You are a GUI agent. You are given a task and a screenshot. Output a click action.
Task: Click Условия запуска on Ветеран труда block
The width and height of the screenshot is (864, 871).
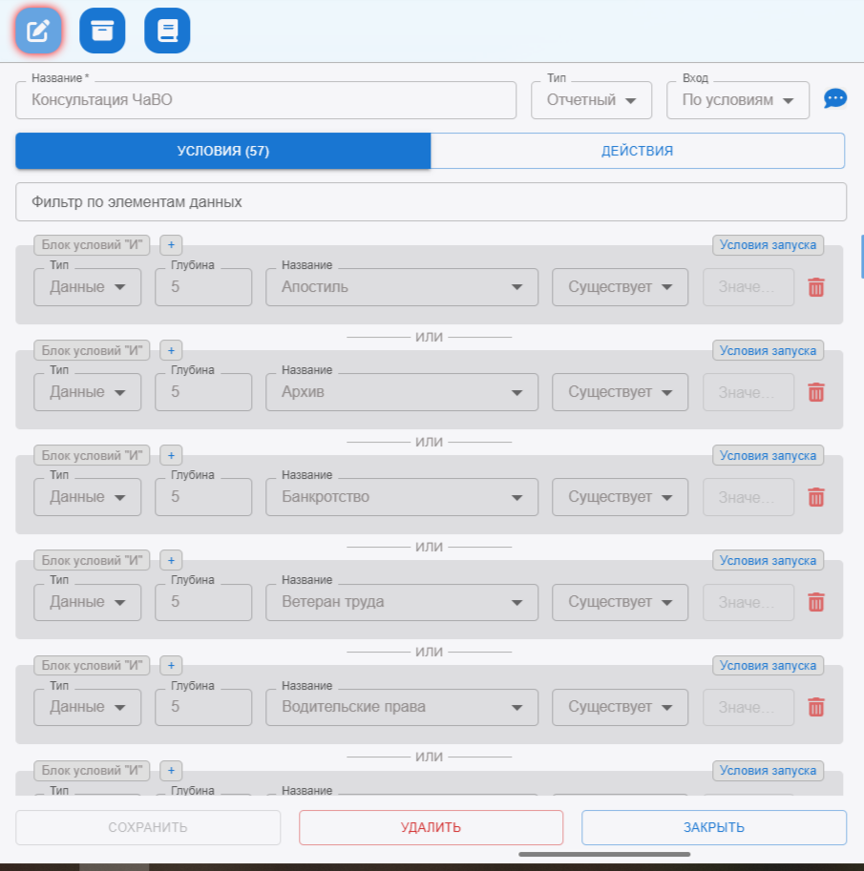click(x=768, y=560)
